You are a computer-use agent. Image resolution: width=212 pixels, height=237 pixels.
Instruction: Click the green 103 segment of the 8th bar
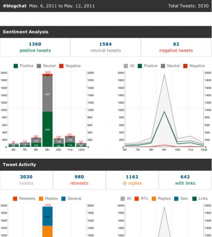(x=36, y=145)
